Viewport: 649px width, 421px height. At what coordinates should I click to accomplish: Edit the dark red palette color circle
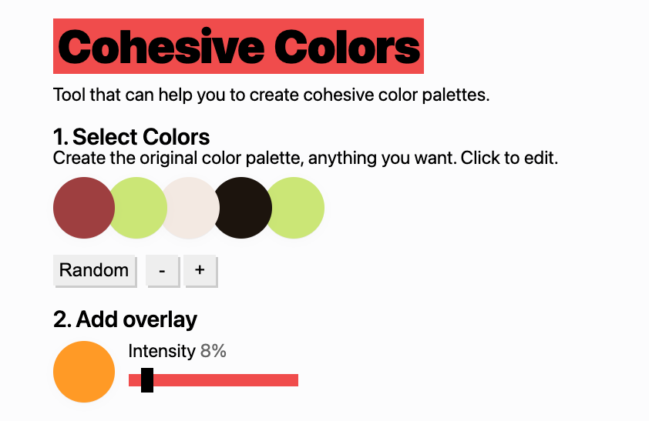point(84,208)
